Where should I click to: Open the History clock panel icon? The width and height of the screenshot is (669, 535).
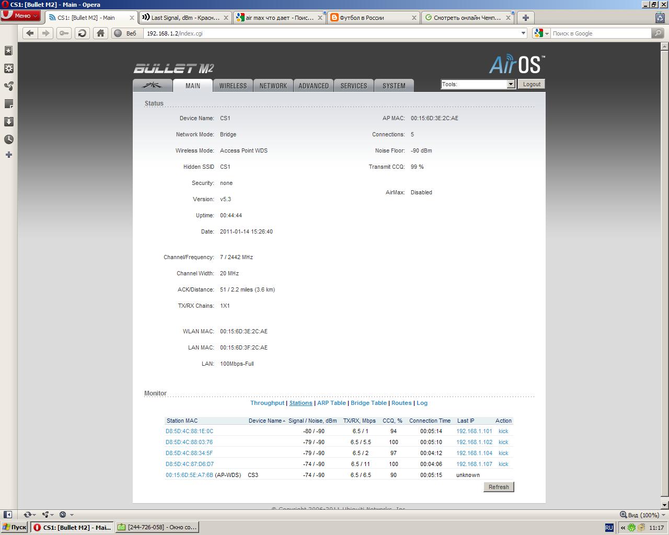8,139
